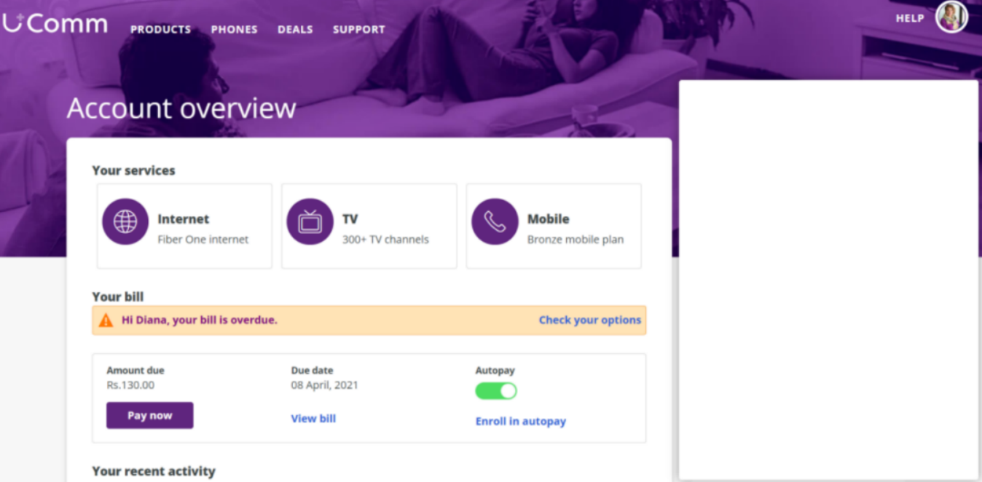Open the HELP option in the header

pyautogui.click(x=909, y=17)
